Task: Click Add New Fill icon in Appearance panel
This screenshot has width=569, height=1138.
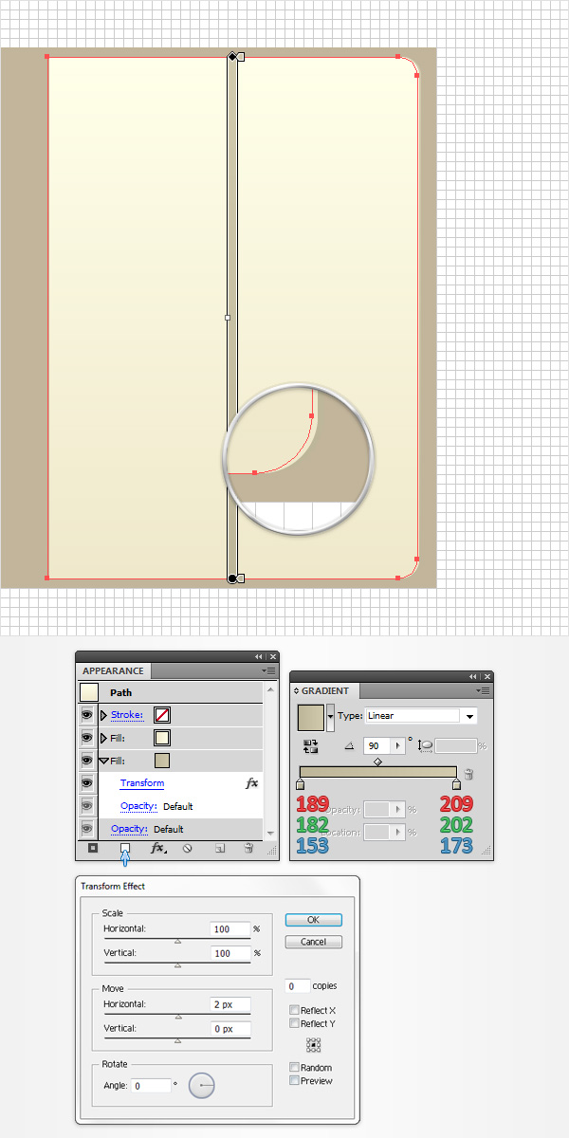Action: 124,849
